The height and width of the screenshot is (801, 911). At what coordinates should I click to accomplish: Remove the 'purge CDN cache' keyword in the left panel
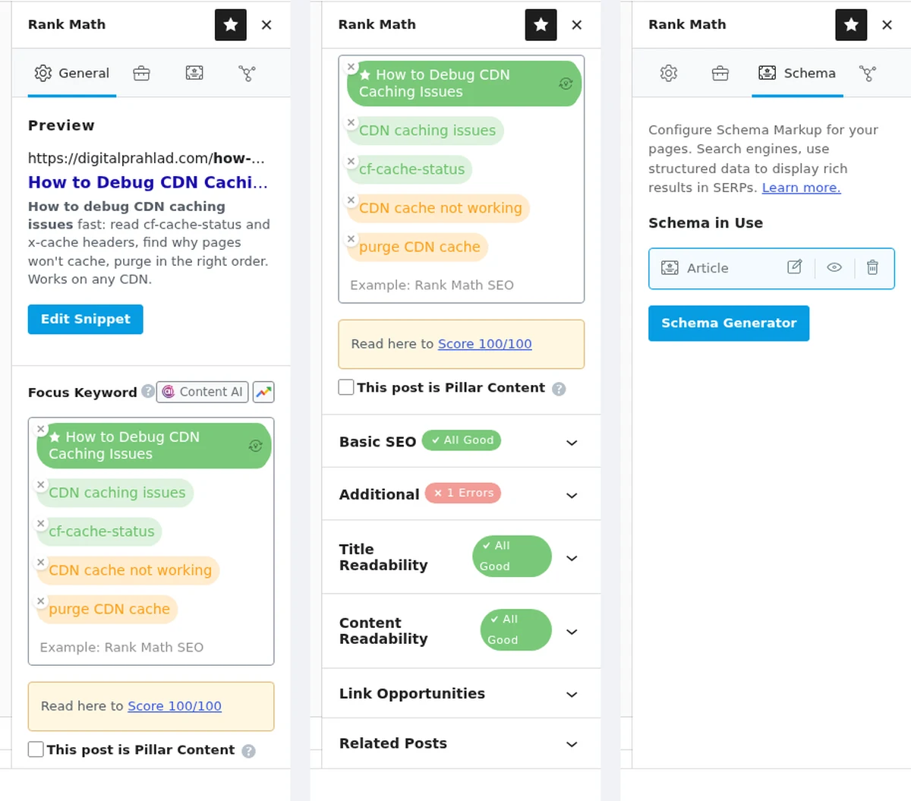41,601
